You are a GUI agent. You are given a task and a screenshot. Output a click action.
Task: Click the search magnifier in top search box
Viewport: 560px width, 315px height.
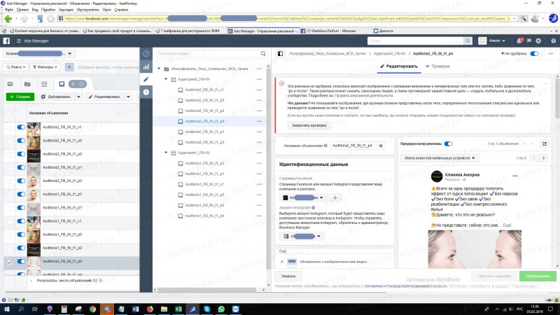[468, 41]
